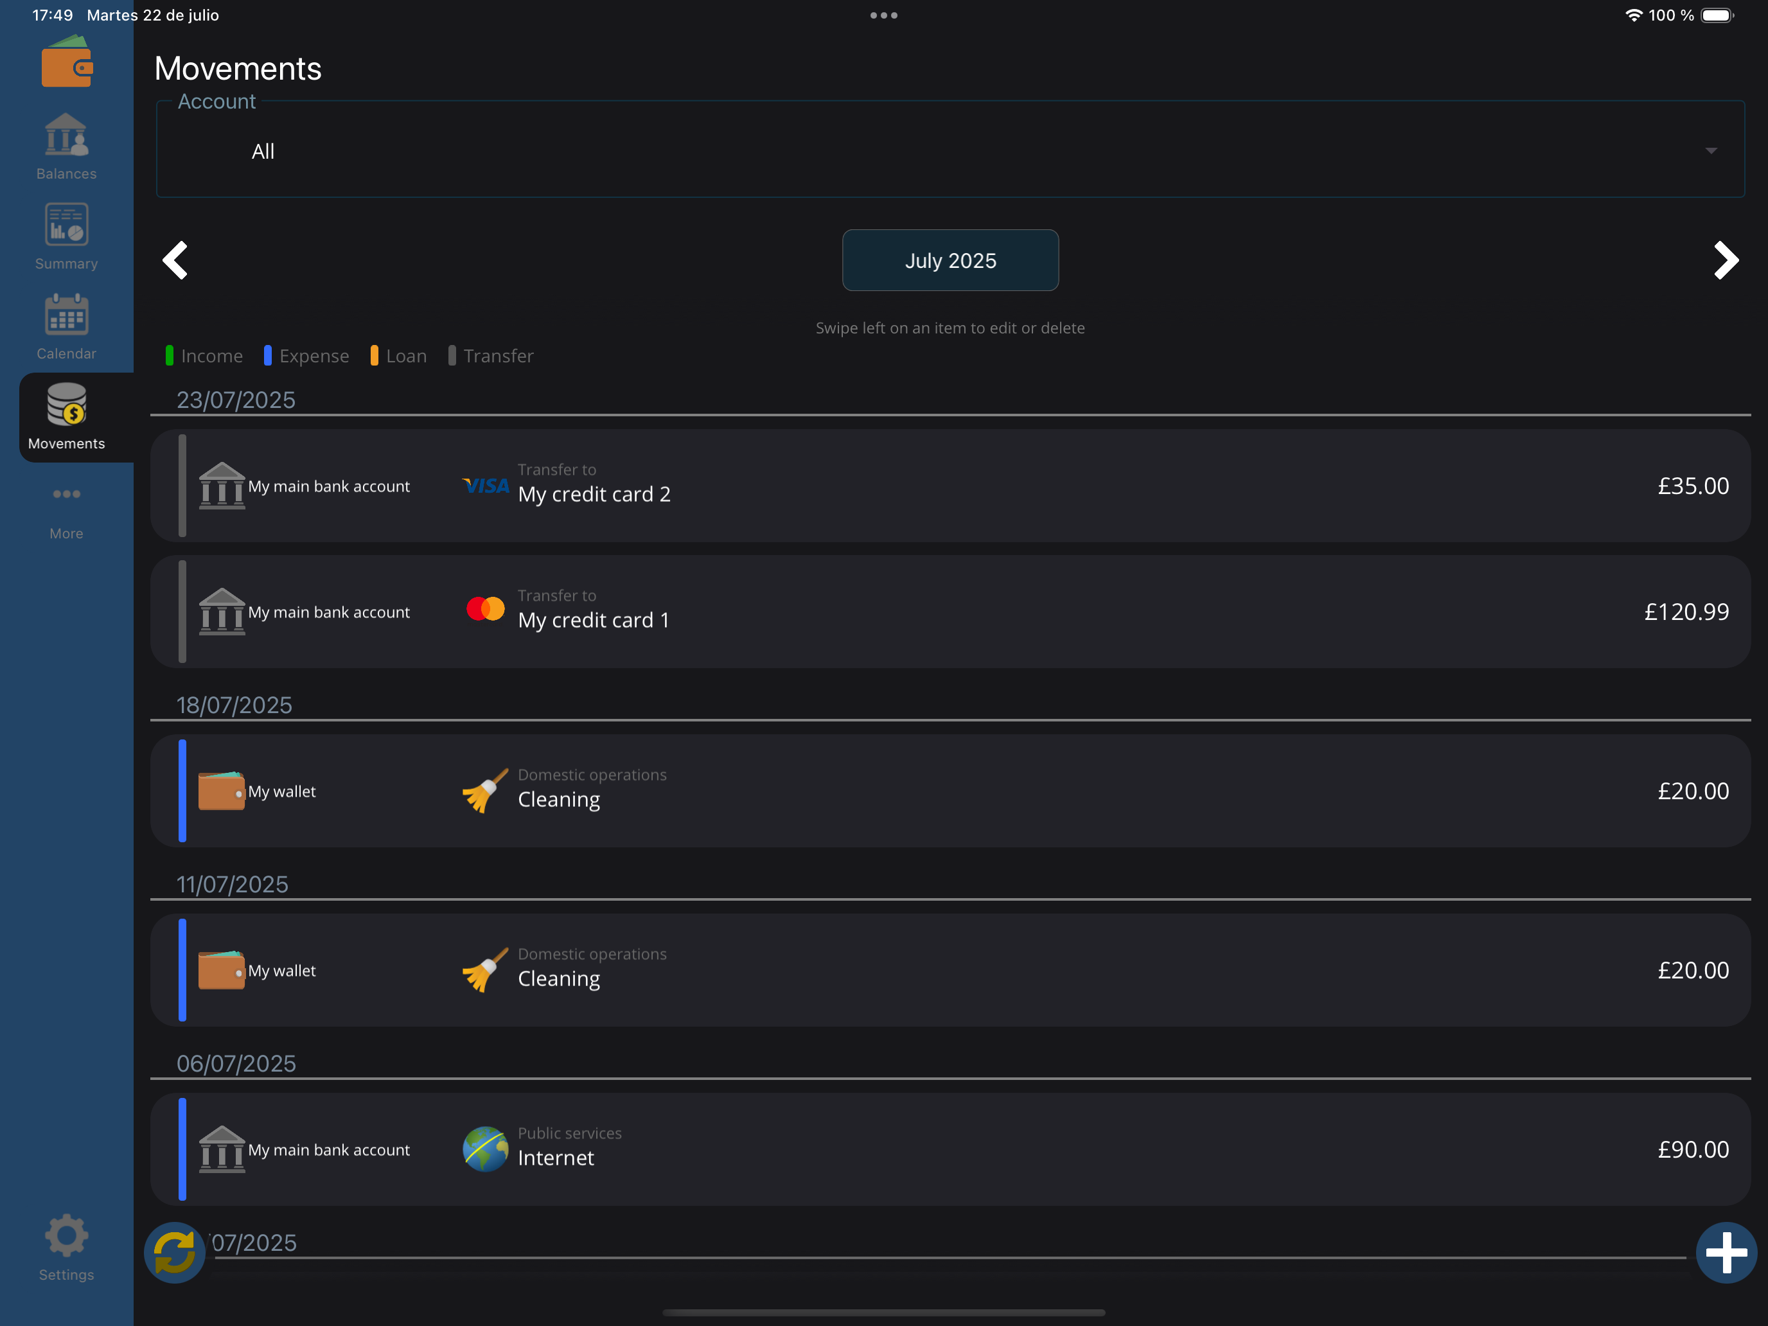Tap the home indicator bar at bottom
The height and width of the screenshot is (1326, 1768).
pyautogui.click(x=883, y=1312)
